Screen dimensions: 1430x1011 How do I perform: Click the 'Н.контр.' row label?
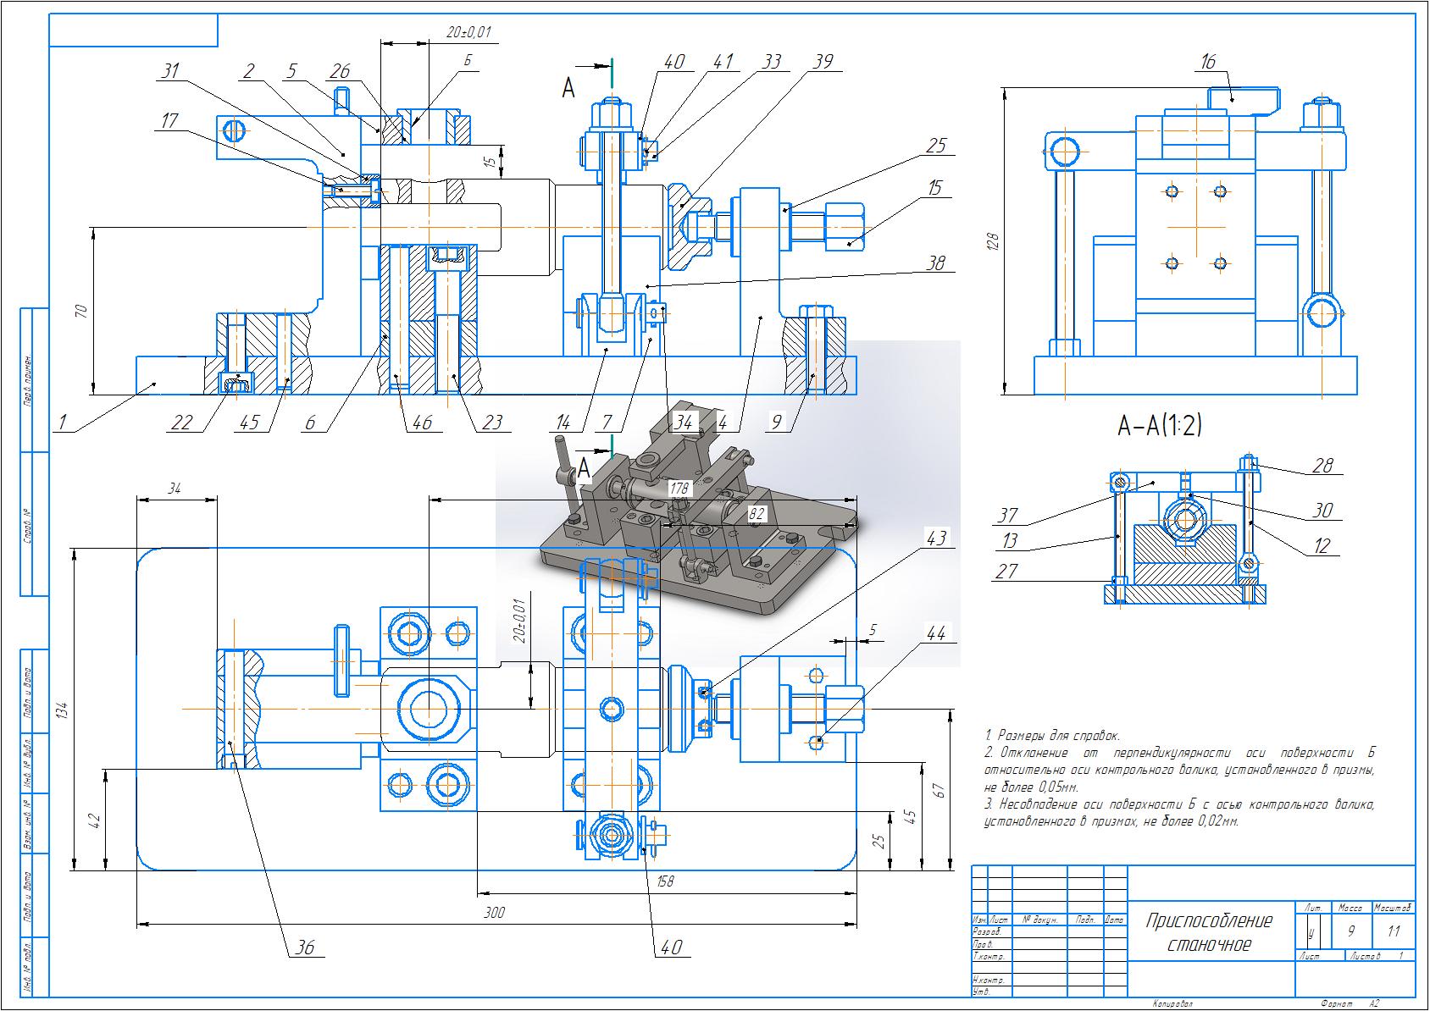point(989,980)
